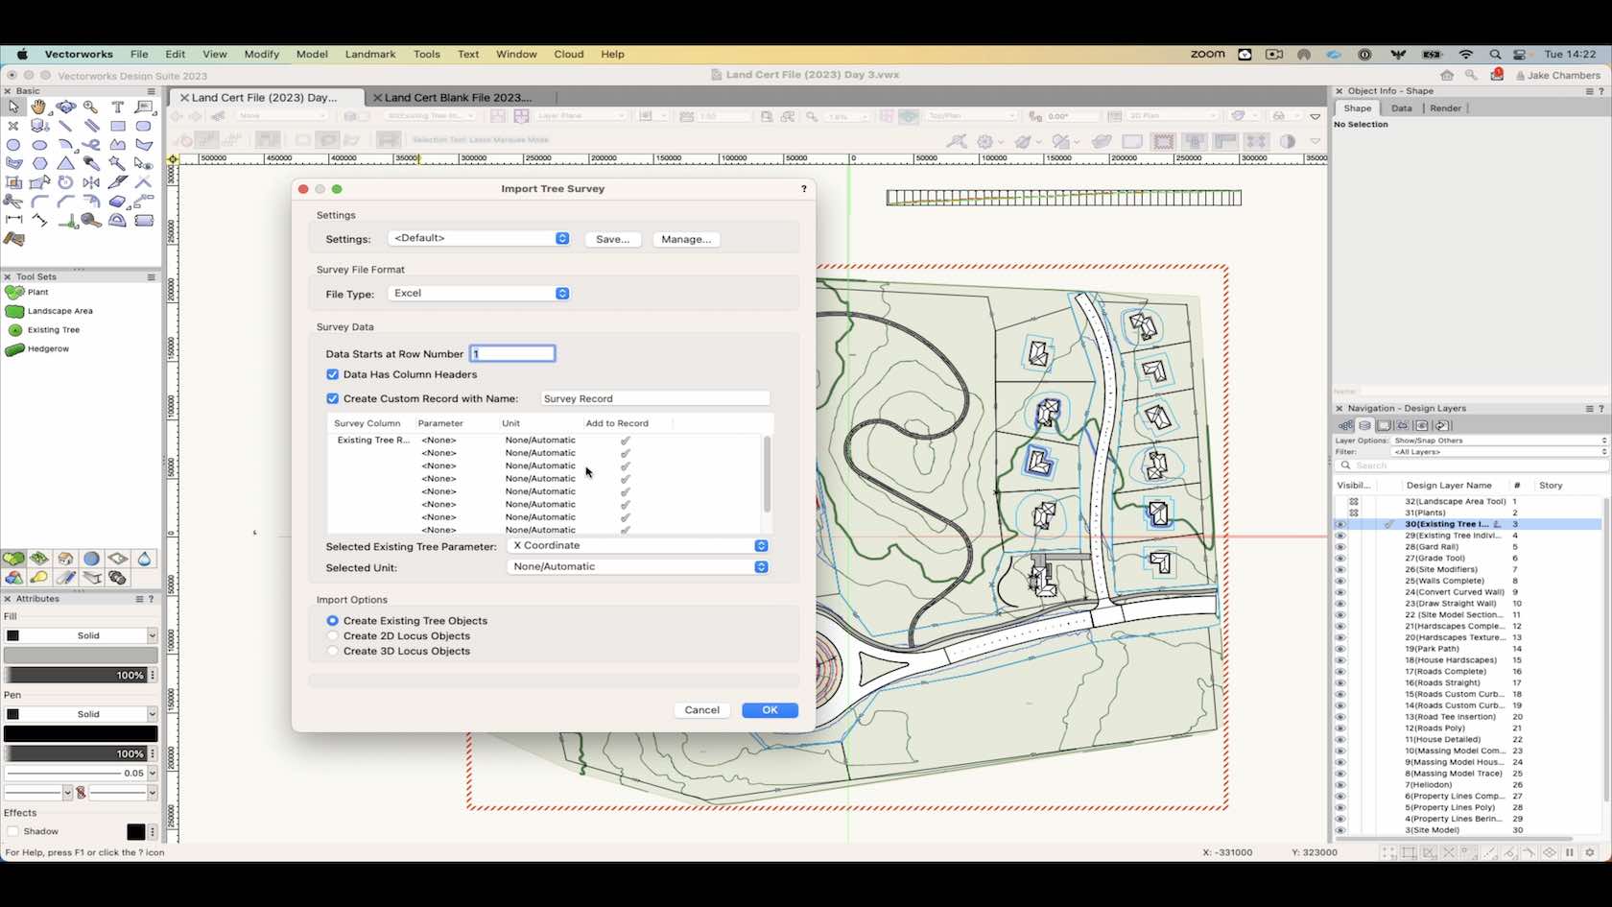Screen dimensions: 1612x907
Task: Cancel the Import Tree Survey dialog
Action: 701,710
